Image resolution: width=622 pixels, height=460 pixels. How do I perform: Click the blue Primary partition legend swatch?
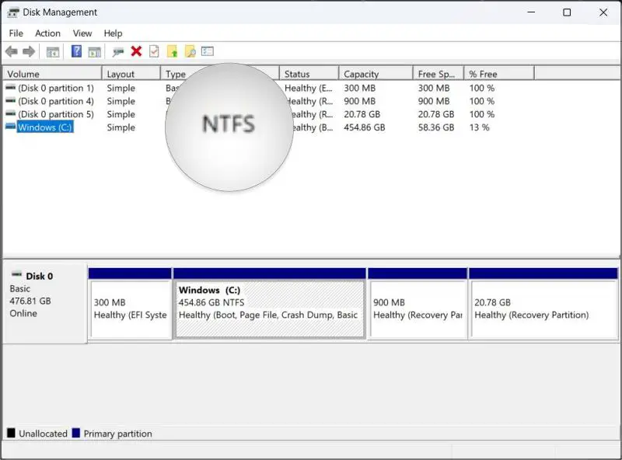coord(75,433)
